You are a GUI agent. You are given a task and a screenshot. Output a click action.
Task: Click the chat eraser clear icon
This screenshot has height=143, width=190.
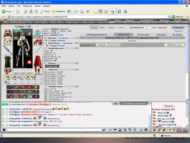pyautogui.click(x=110, y=130)
